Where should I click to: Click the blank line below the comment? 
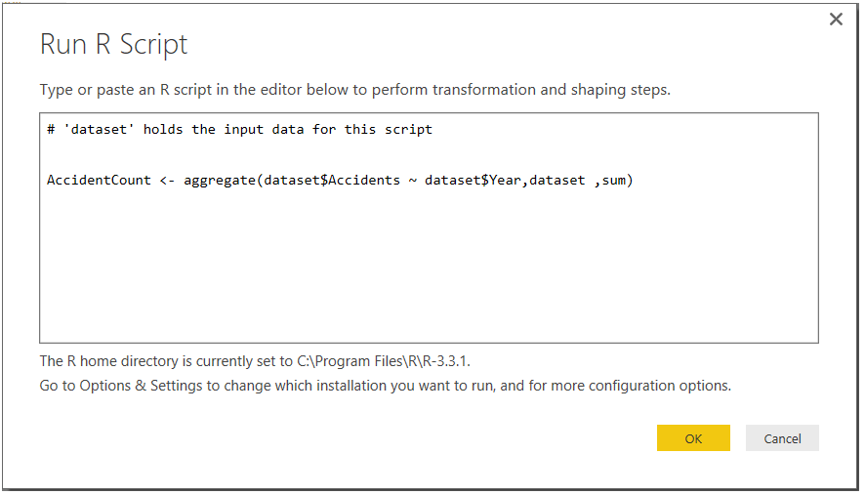tap(293, 154)
